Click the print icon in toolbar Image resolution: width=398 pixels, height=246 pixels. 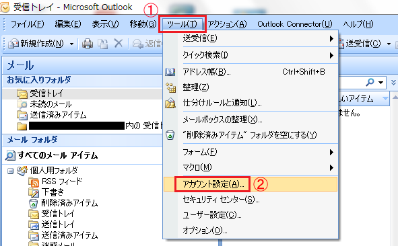[88, 44]
